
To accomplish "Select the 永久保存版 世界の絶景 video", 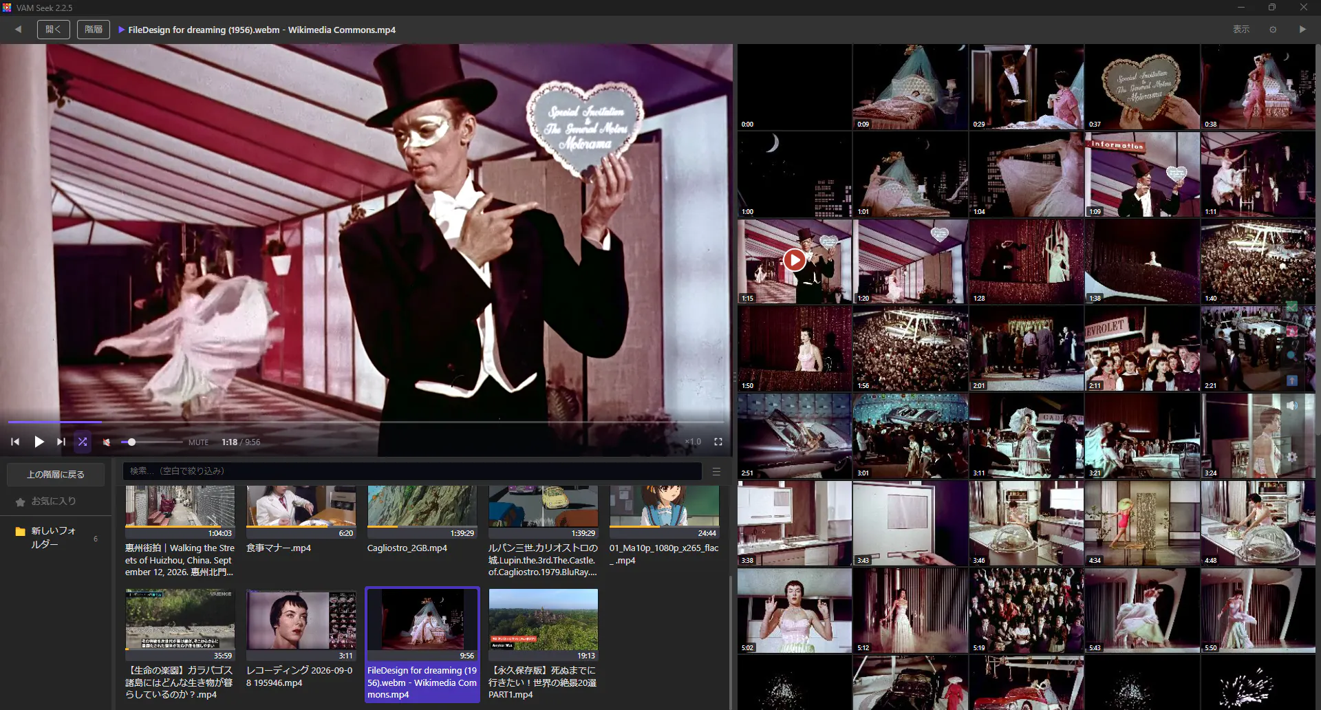I will 543,645.
